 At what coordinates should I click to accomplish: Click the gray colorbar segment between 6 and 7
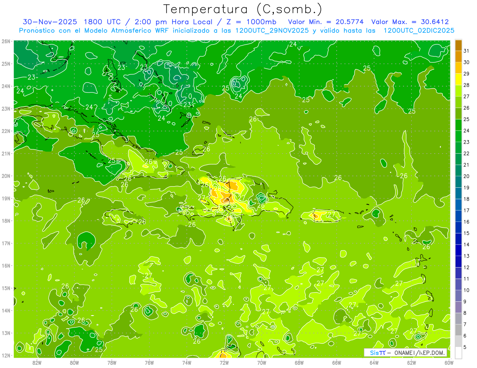click(458, 330)
